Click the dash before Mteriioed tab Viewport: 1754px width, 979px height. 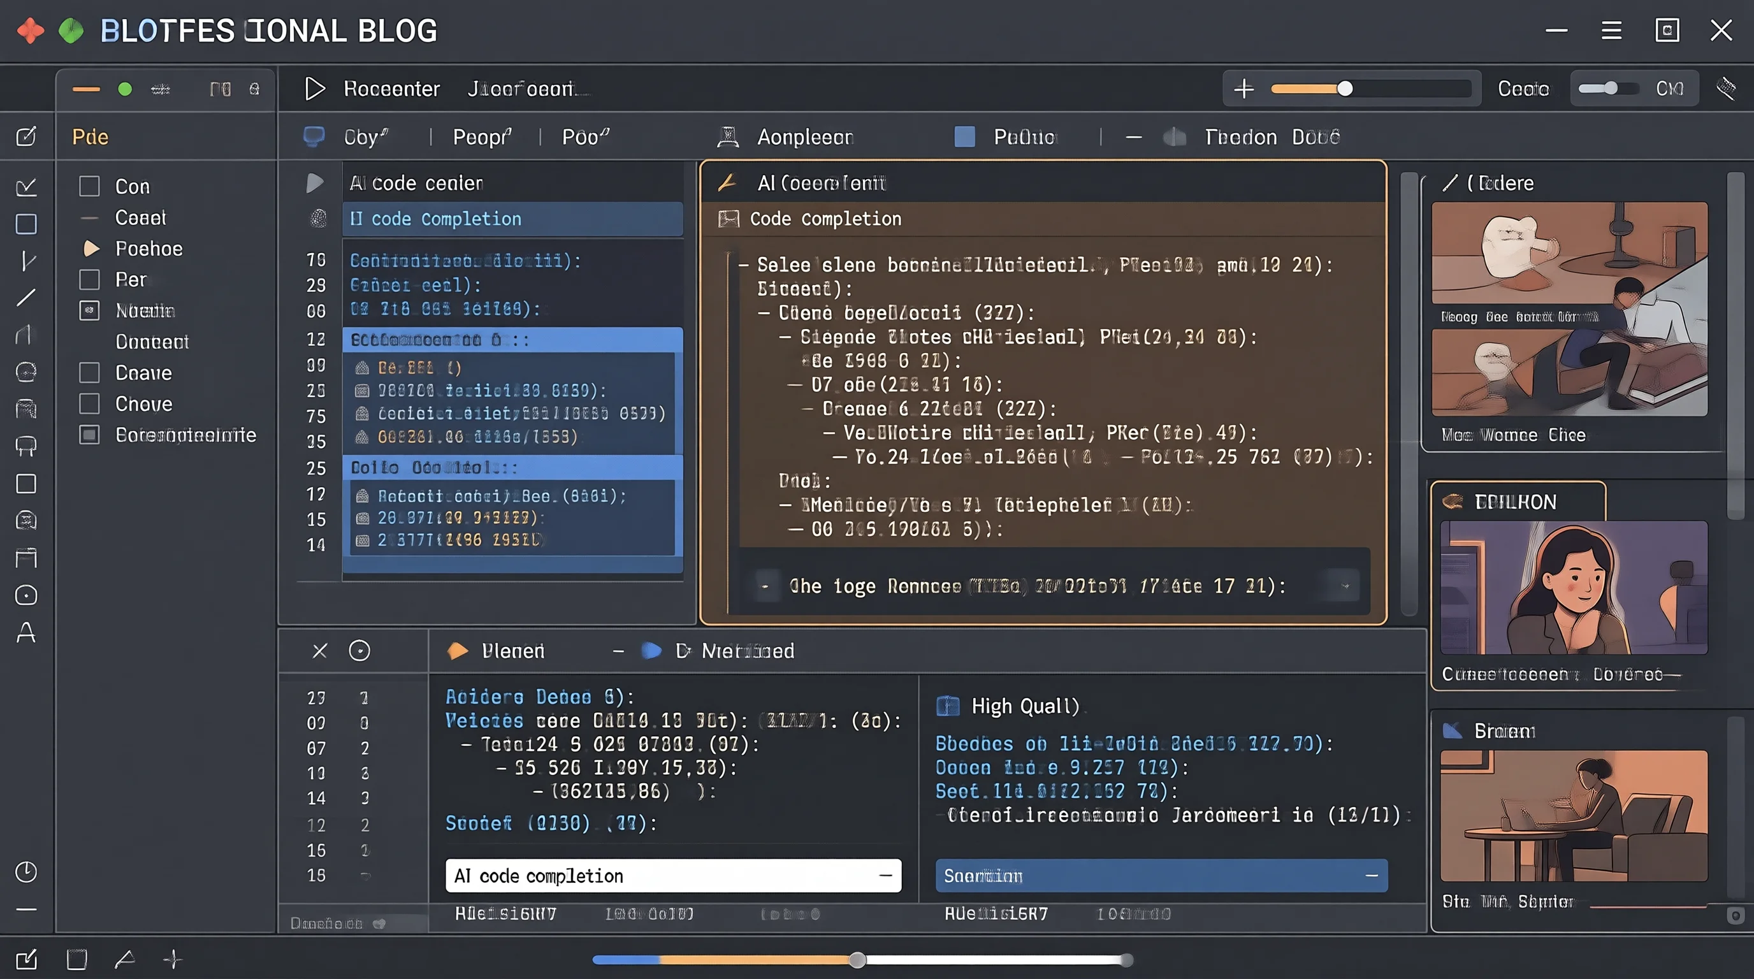[x=618, y=651]
